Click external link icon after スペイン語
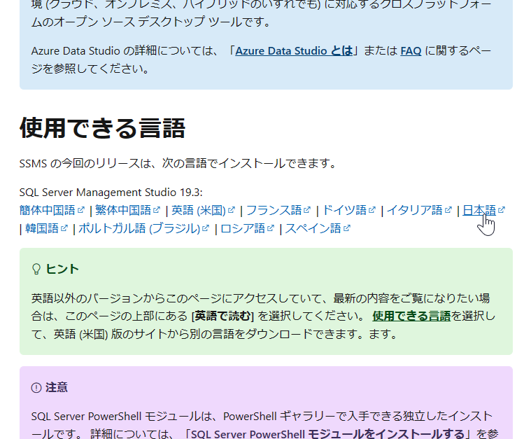 click(346, 228)
